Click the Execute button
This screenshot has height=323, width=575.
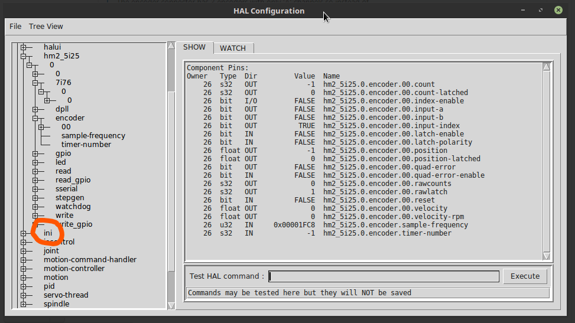click(525, 276)
